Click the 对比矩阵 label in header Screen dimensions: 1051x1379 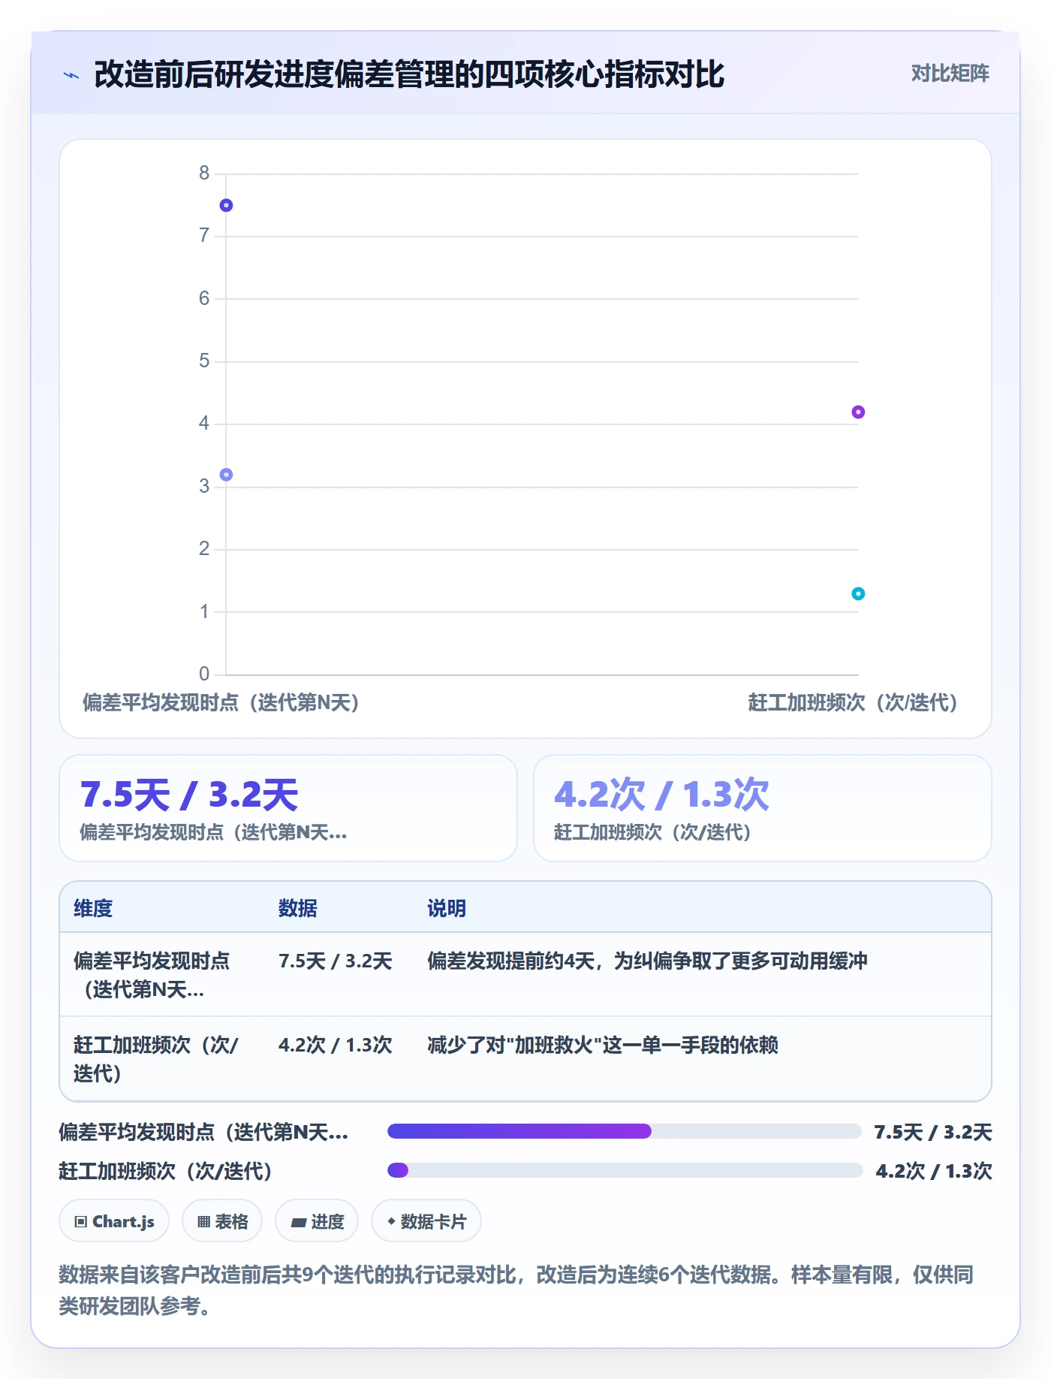point(950,74)
